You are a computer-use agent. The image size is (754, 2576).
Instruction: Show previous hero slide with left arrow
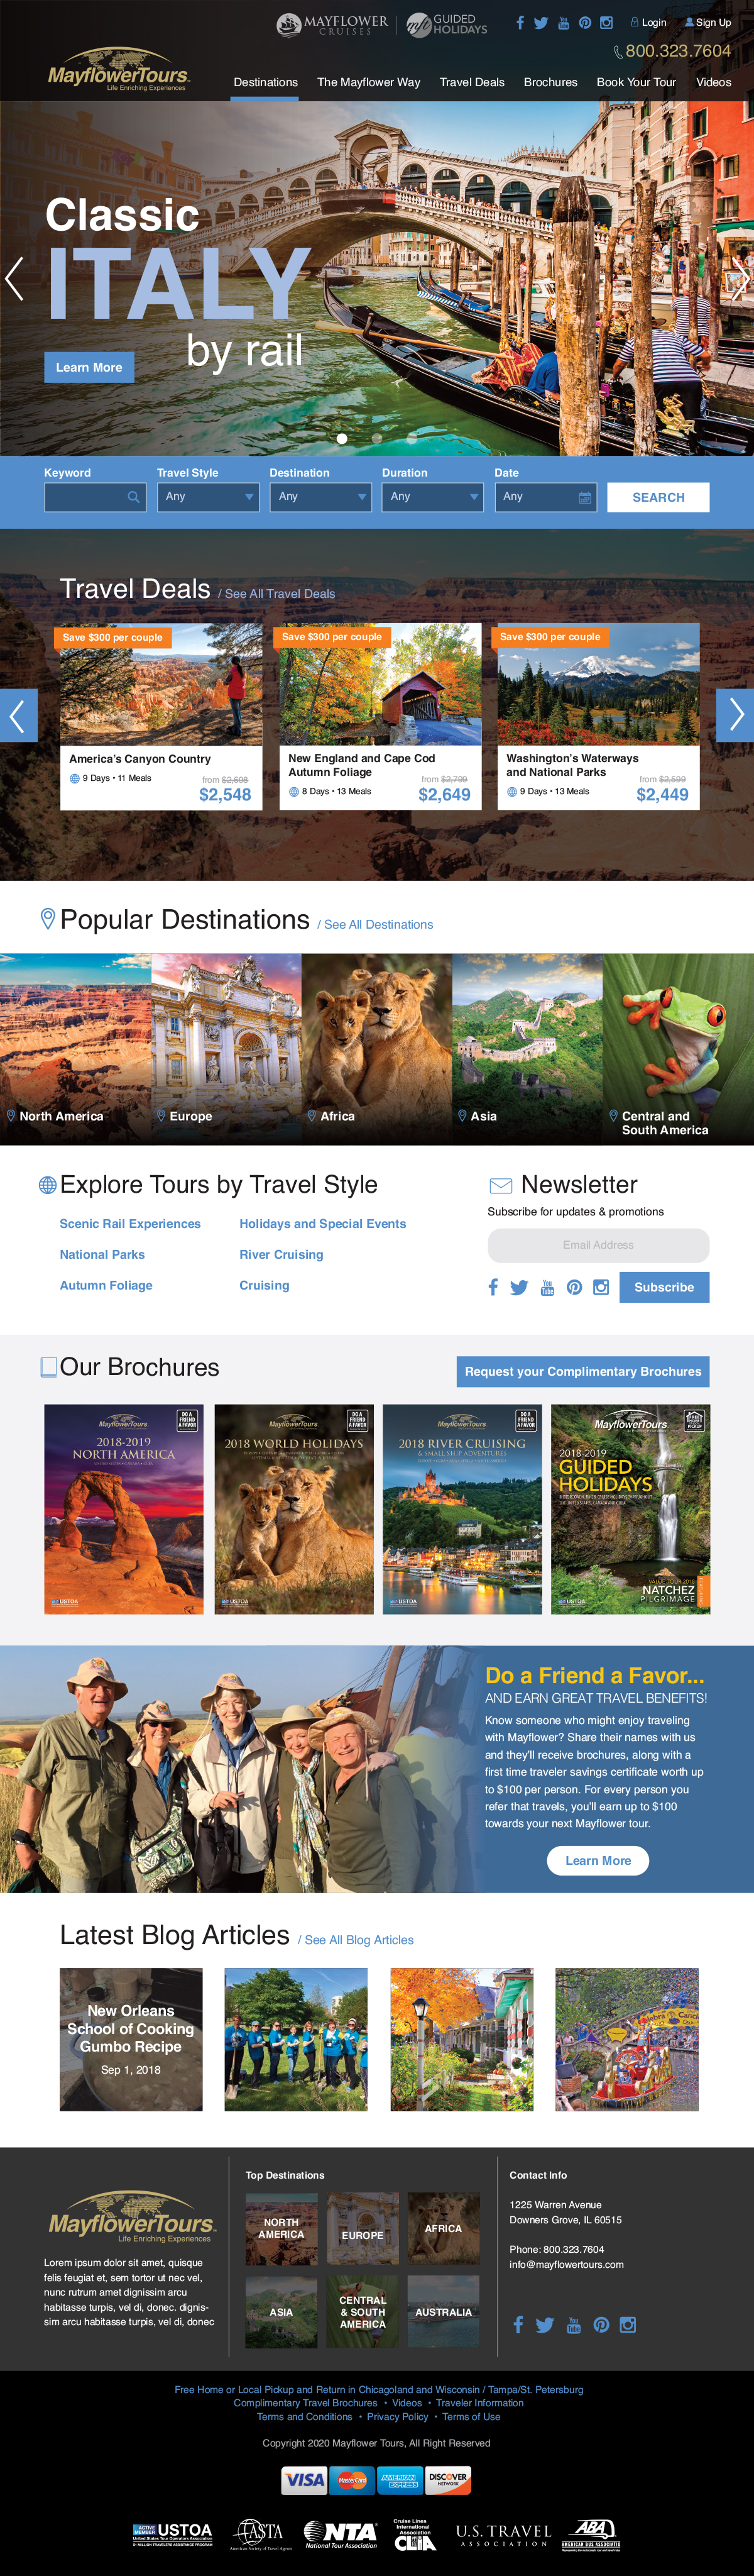(14, 279)
